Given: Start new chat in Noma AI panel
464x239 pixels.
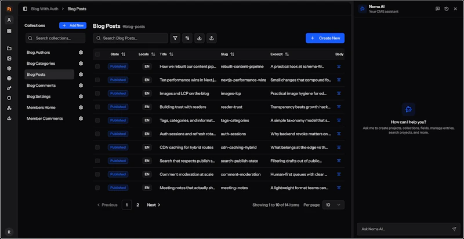Looking at the screenshot, I should click(x=438, y=9).
